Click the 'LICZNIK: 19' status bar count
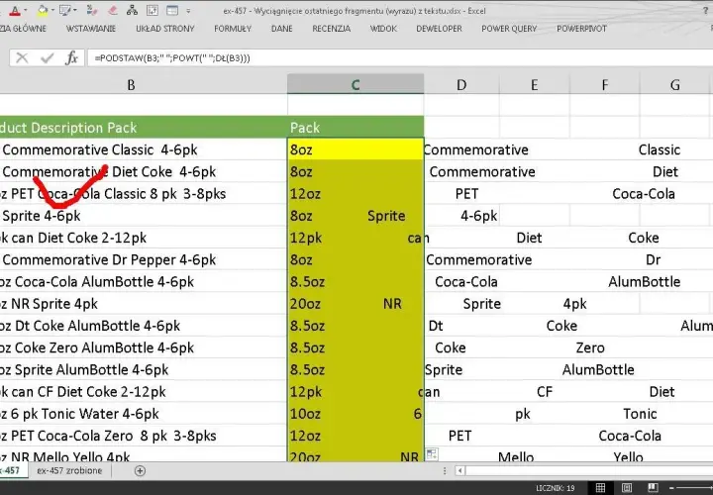Screen dimensions: 713x495 pyautogui.click(x=555, y=488)
